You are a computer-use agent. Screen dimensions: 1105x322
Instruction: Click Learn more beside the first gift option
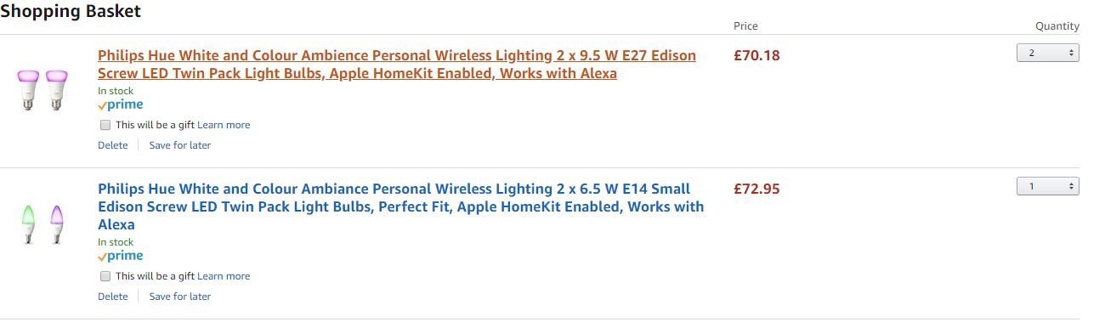point(224,125)
